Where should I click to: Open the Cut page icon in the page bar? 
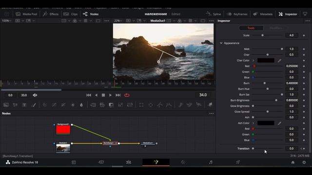101,162
